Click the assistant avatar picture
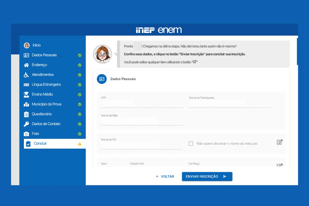Screen dimensions: 309x206 click(x=102, y=54)
